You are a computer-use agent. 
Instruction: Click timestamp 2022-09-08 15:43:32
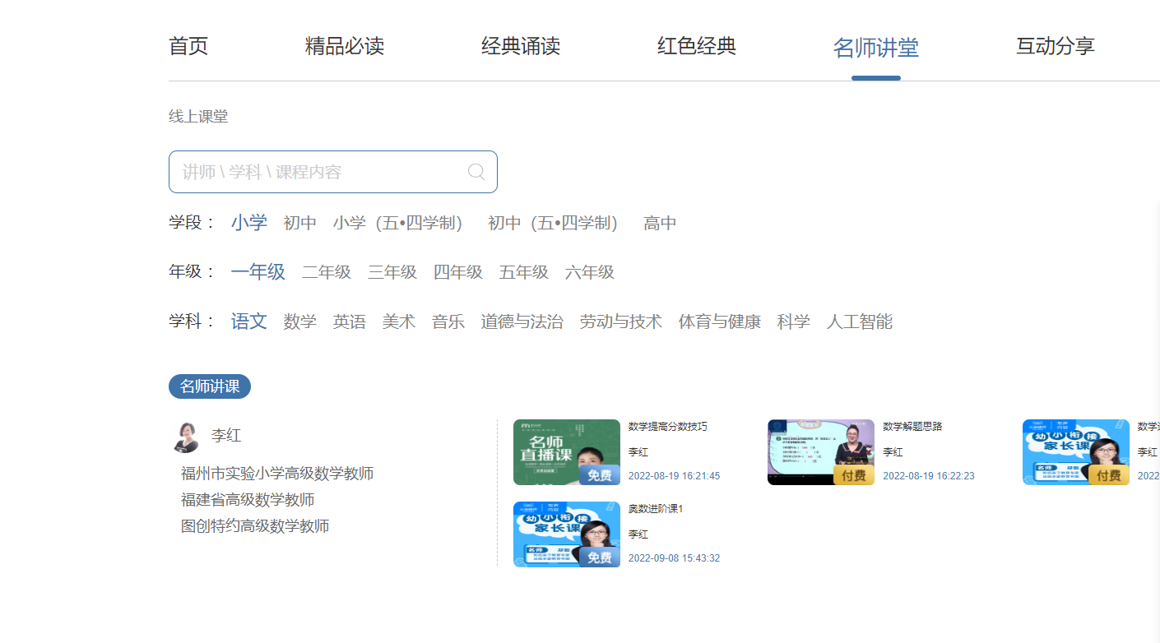675,558
